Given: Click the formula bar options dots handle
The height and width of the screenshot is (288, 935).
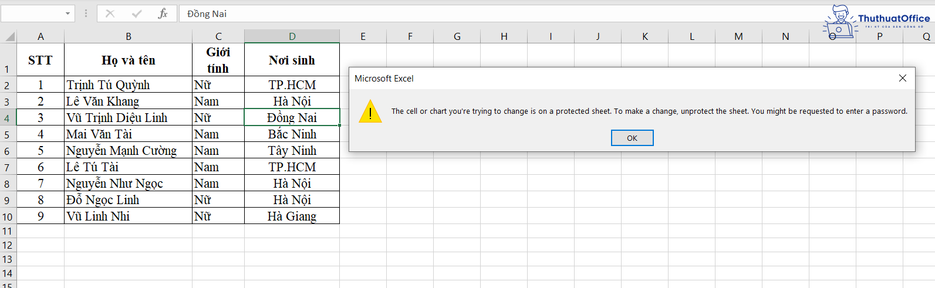Looking at the screenshot, I should (86, 13).
